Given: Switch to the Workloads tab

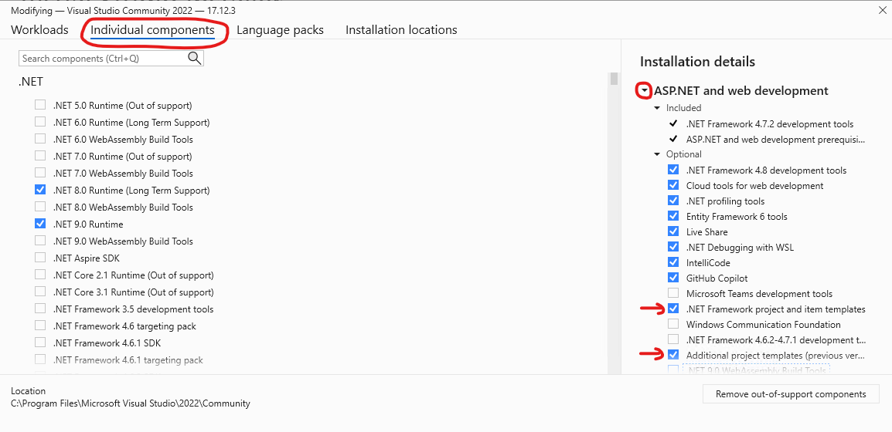Looking at the screenshot, I should point(40,29).
